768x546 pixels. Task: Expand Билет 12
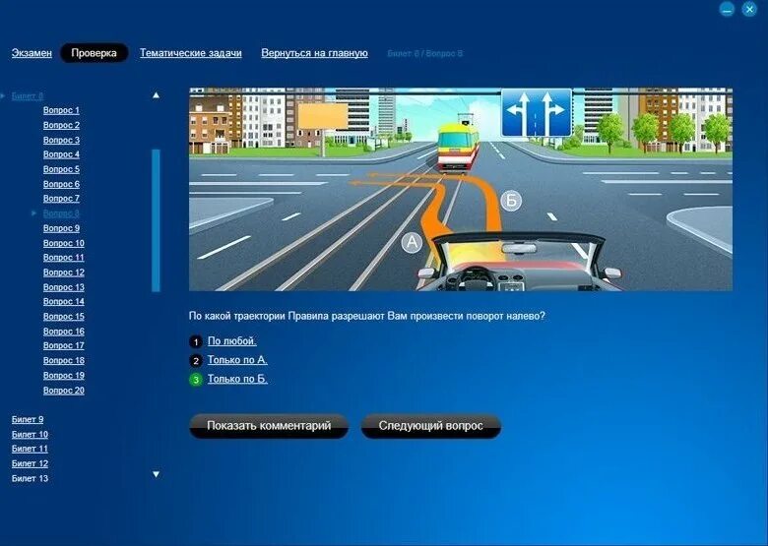click(30, 463)
